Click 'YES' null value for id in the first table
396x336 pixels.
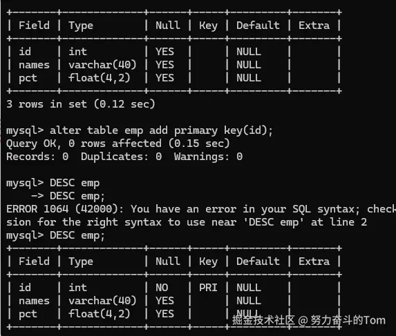click(164, 52)
